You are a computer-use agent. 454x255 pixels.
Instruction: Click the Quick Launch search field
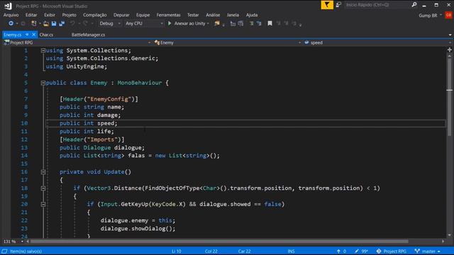click(377, 5)
